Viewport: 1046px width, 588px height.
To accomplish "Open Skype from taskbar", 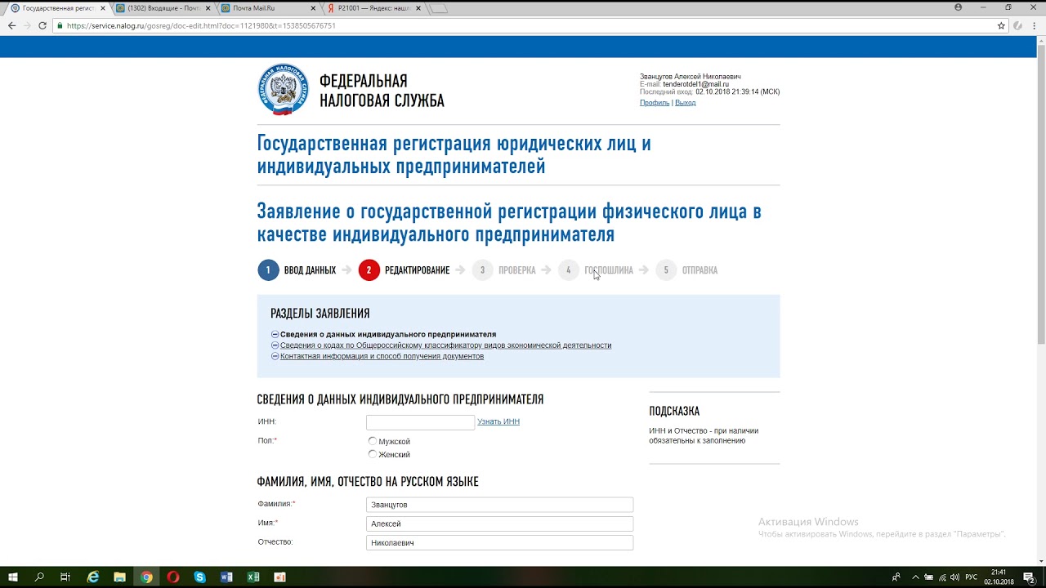I will pyautogui.click(x=200, y=577).
